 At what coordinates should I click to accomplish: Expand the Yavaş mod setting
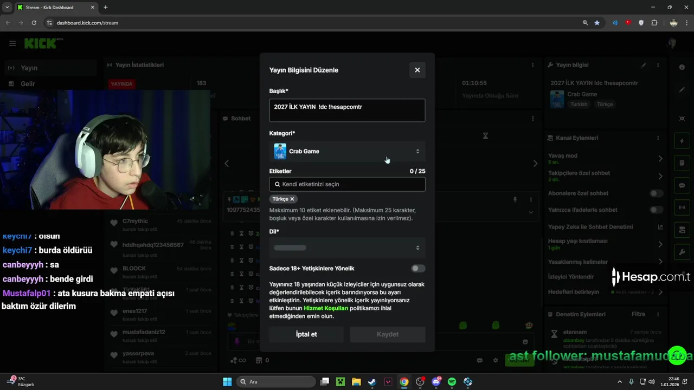pyautogui.click(x=660, y=159)
